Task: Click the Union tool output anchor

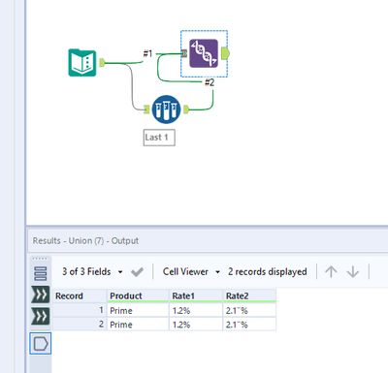Action: pos(225,53)
